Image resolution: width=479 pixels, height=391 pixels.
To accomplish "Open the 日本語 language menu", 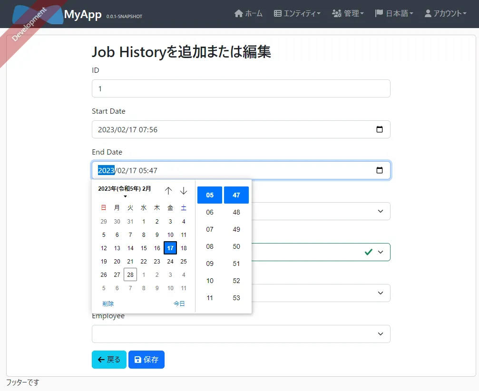I will point(394,13).
